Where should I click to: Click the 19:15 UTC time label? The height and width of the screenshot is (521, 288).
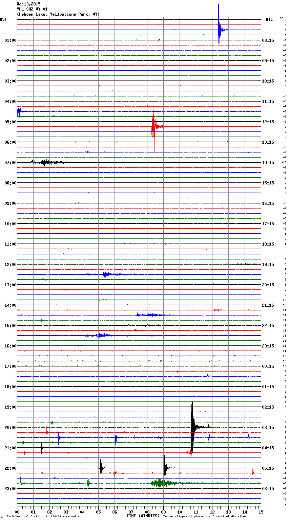point(268,265)
